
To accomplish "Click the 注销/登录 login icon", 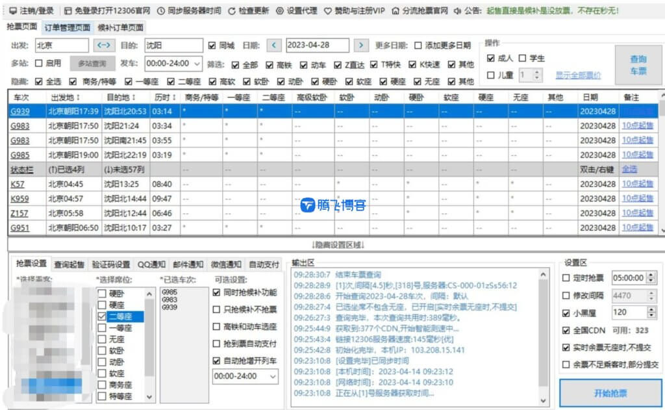I will pyautogui.click(x=12, y=9).
